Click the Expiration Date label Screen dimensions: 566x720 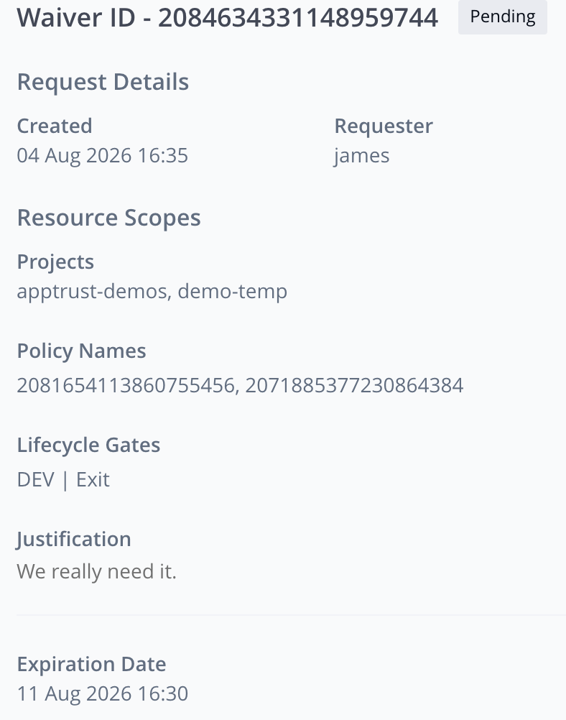[91, 665]
